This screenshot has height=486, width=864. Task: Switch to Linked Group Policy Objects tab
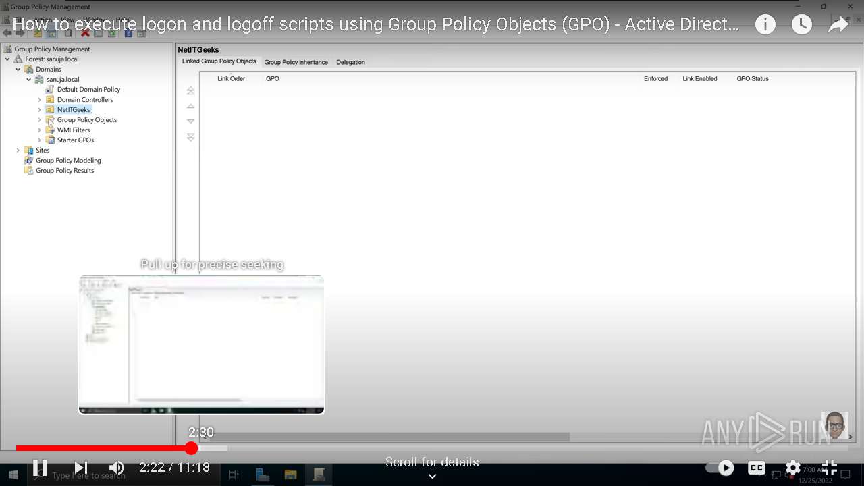(219, 61)
